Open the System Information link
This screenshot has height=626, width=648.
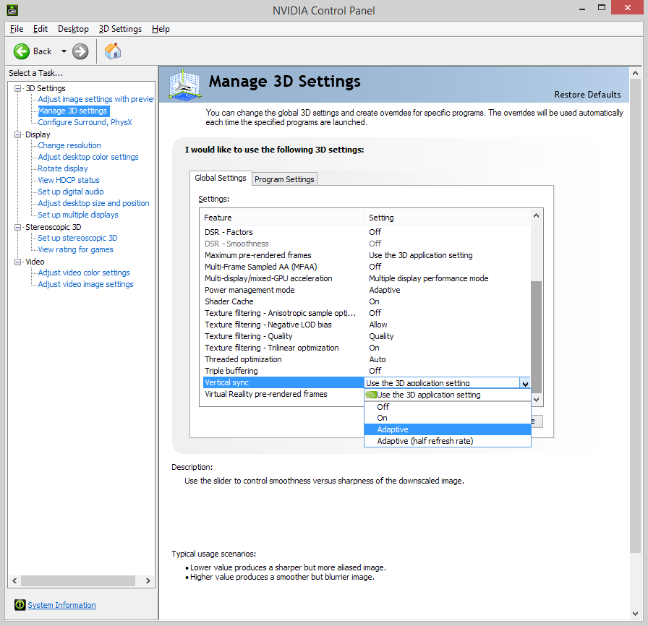click(61, 605)
